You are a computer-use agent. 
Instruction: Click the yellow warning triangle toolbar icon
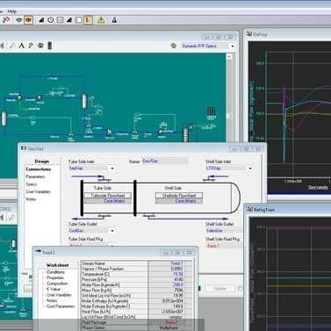tap(101, 20)
